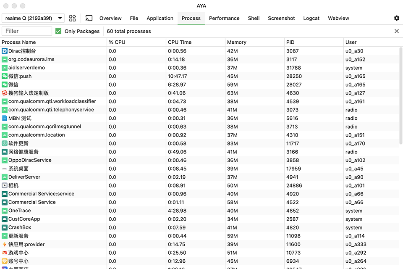Click the 更新服务 app icon
The height and width of the screenshot is (269, 403).
point(4,236)
